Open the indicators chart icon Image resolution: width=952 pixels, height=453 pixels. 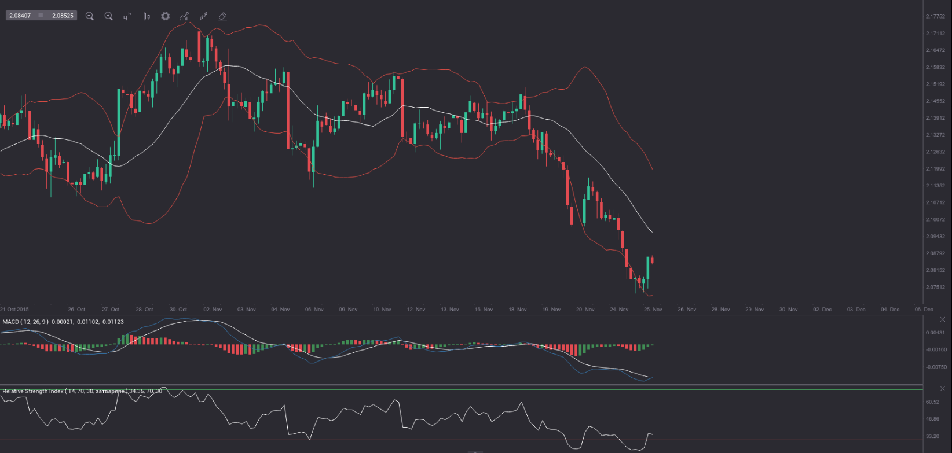[x=184, y=16]
